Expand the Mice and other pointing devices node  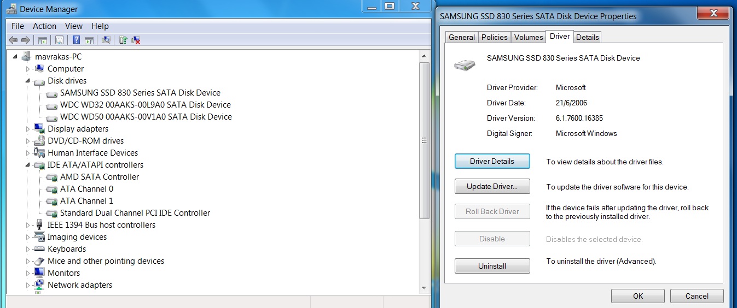pyautogui.click(x=28, y=261)
